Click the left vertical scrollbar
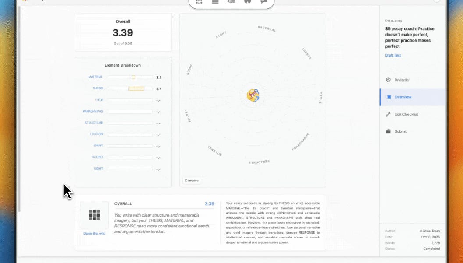Screen dimensions: 463x263 click(19, 109)
